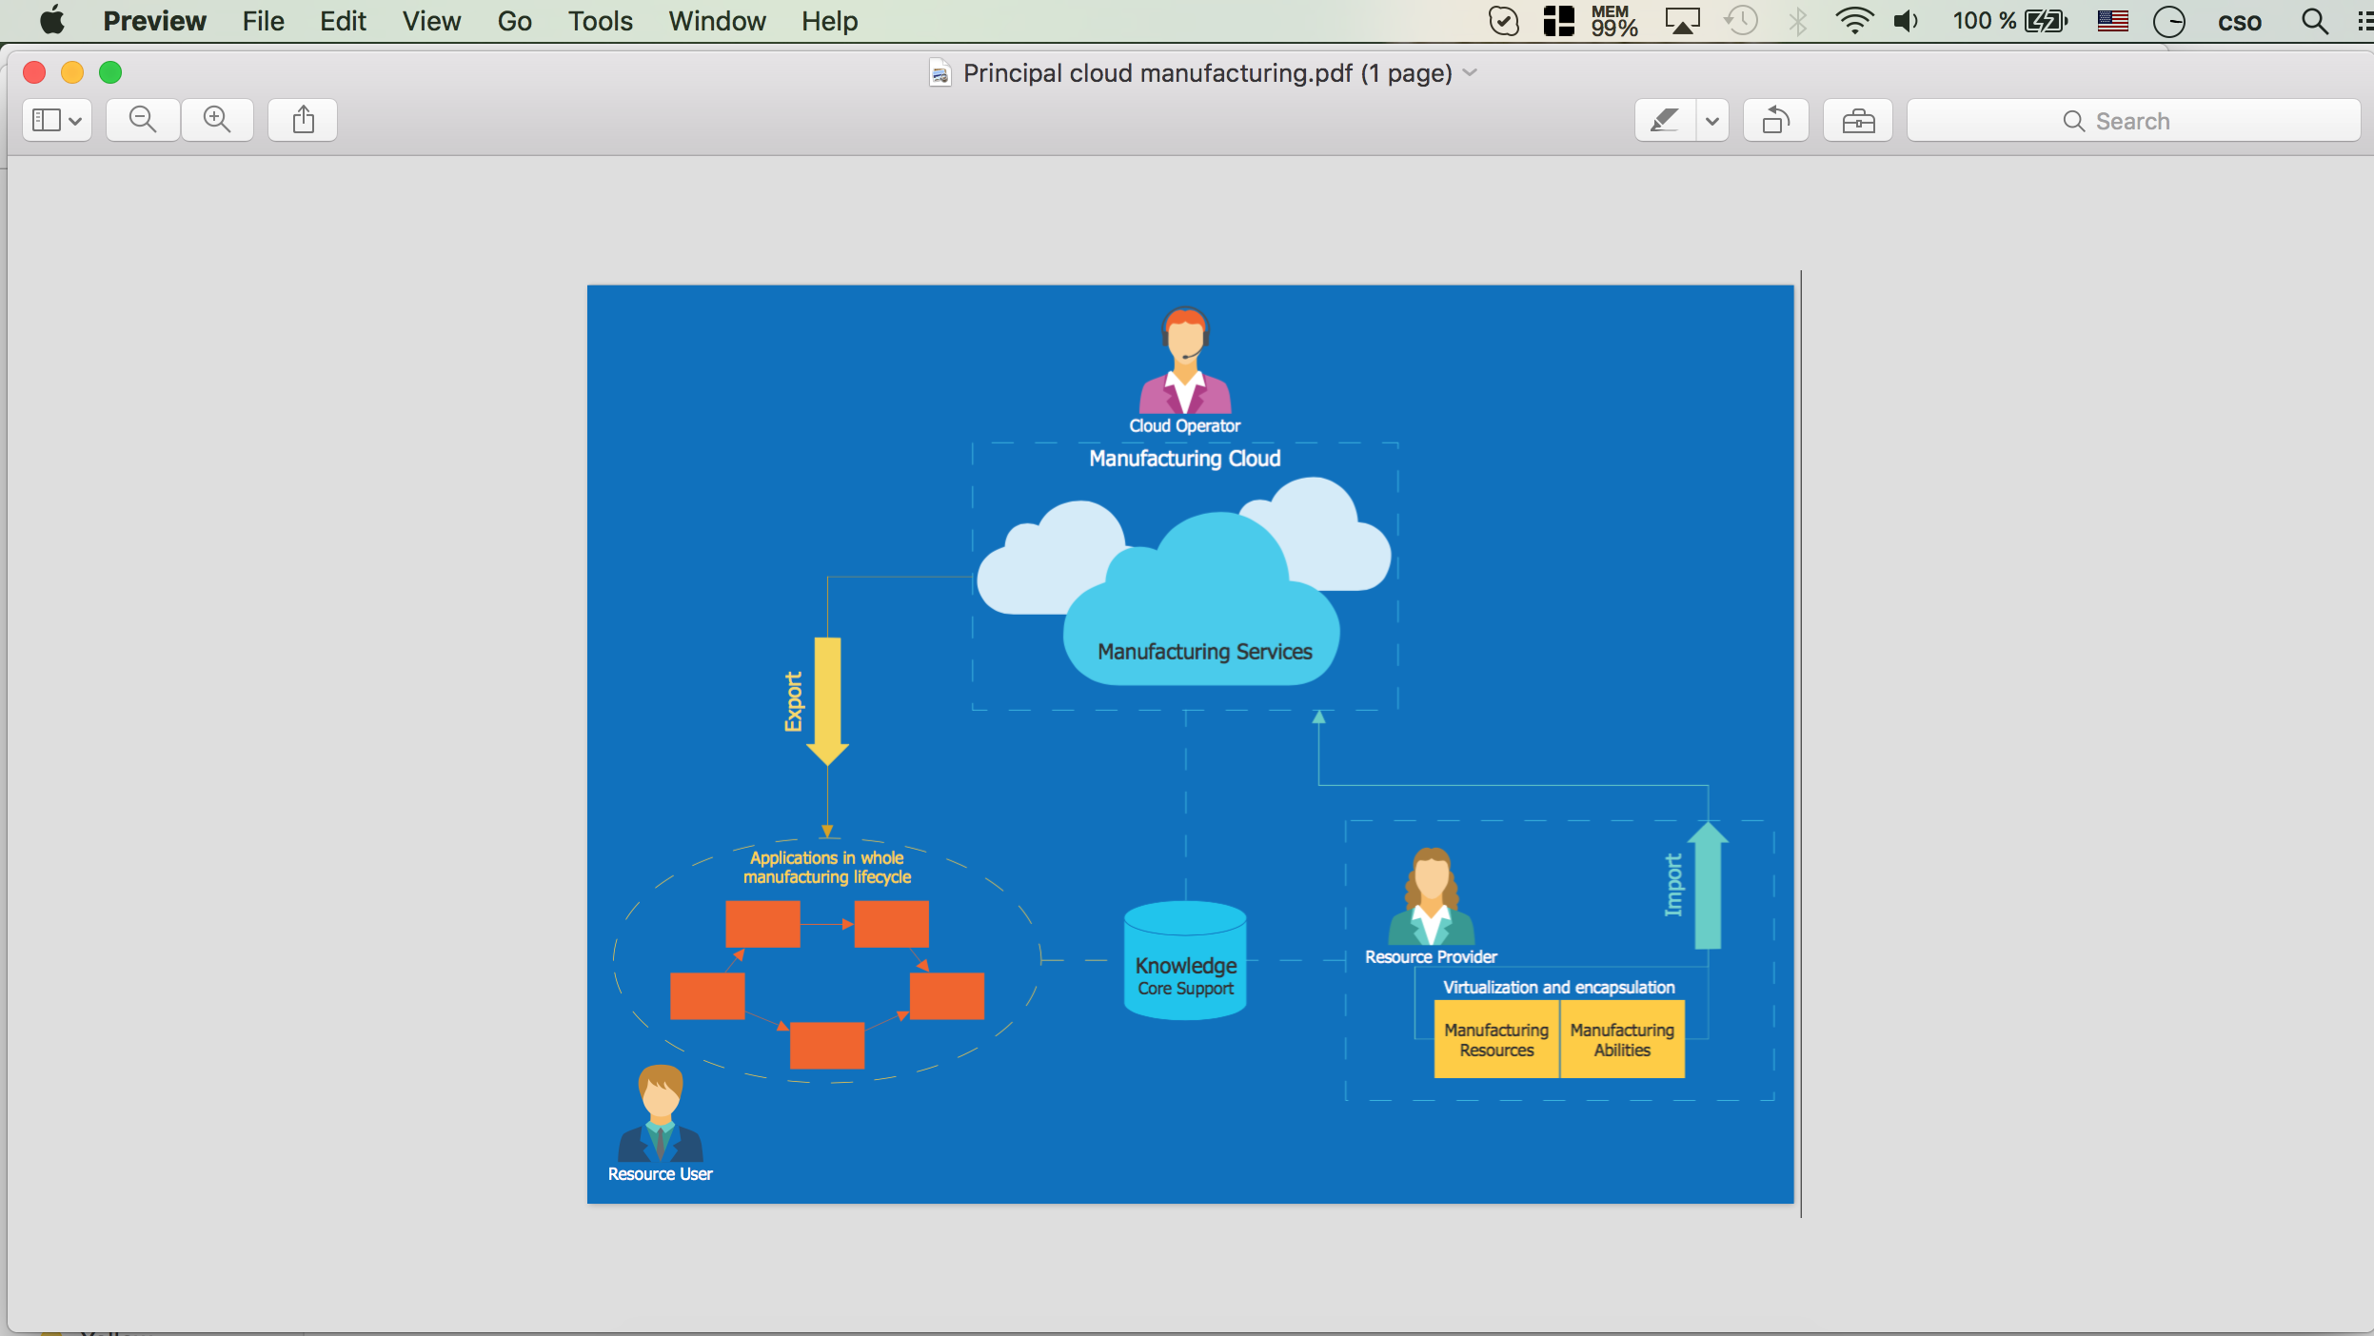
Task: Open the Preview application menu
Action: (154, 21)
